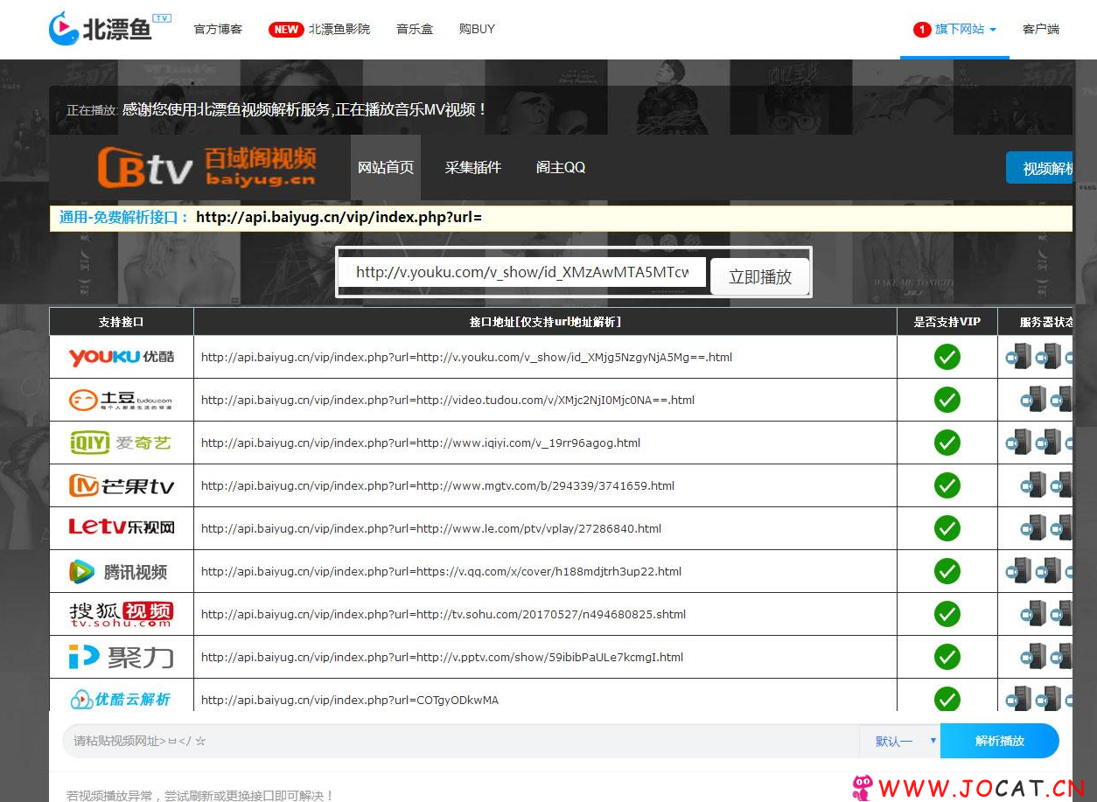
Task: Click the green VIP checkmark in 搜狐视频 row
Action: (x=947, y=614)
